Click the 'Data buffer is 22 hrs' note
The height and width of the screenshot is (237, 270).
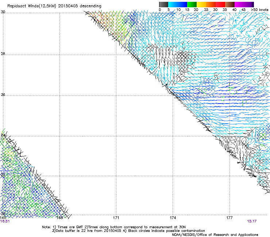[x=128, y=231]
